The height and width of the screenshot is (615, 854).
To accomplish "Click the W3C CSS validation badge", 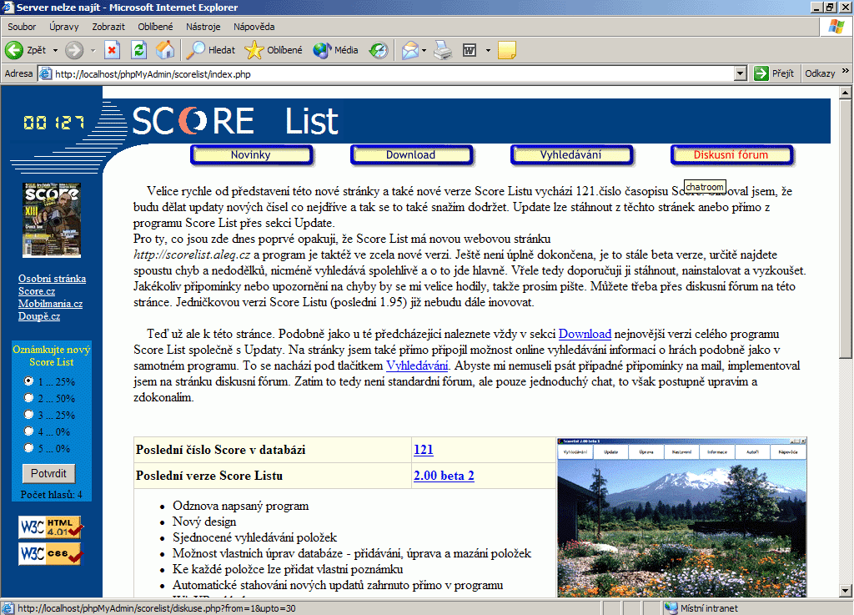I will click(51, 554).
